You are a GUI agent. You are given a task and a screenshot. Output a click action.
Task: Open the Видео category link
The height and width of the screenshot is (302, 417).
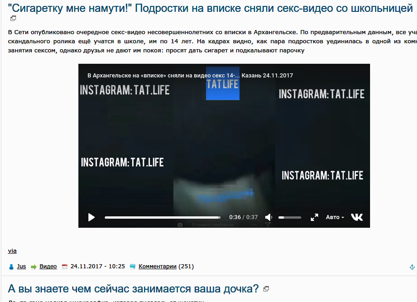48,266
